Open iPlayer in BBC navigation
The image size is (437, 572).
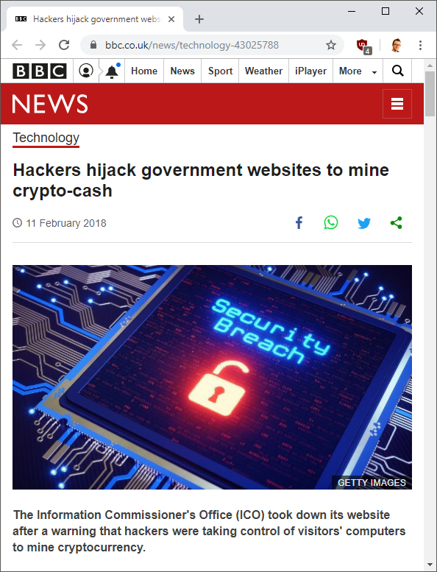(x=310, y=71)
